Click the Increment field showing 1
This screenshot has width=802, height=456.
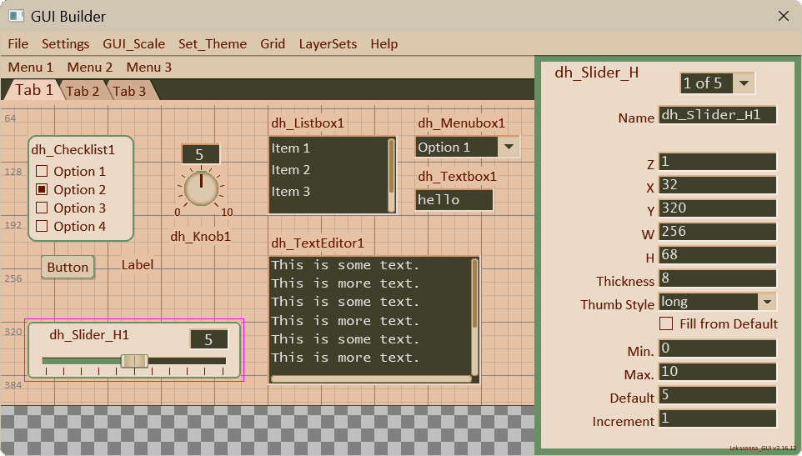[717, 418]
